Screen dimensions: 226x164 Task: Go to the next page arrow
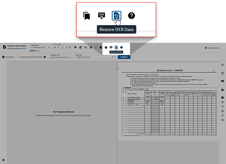(67, 48)
